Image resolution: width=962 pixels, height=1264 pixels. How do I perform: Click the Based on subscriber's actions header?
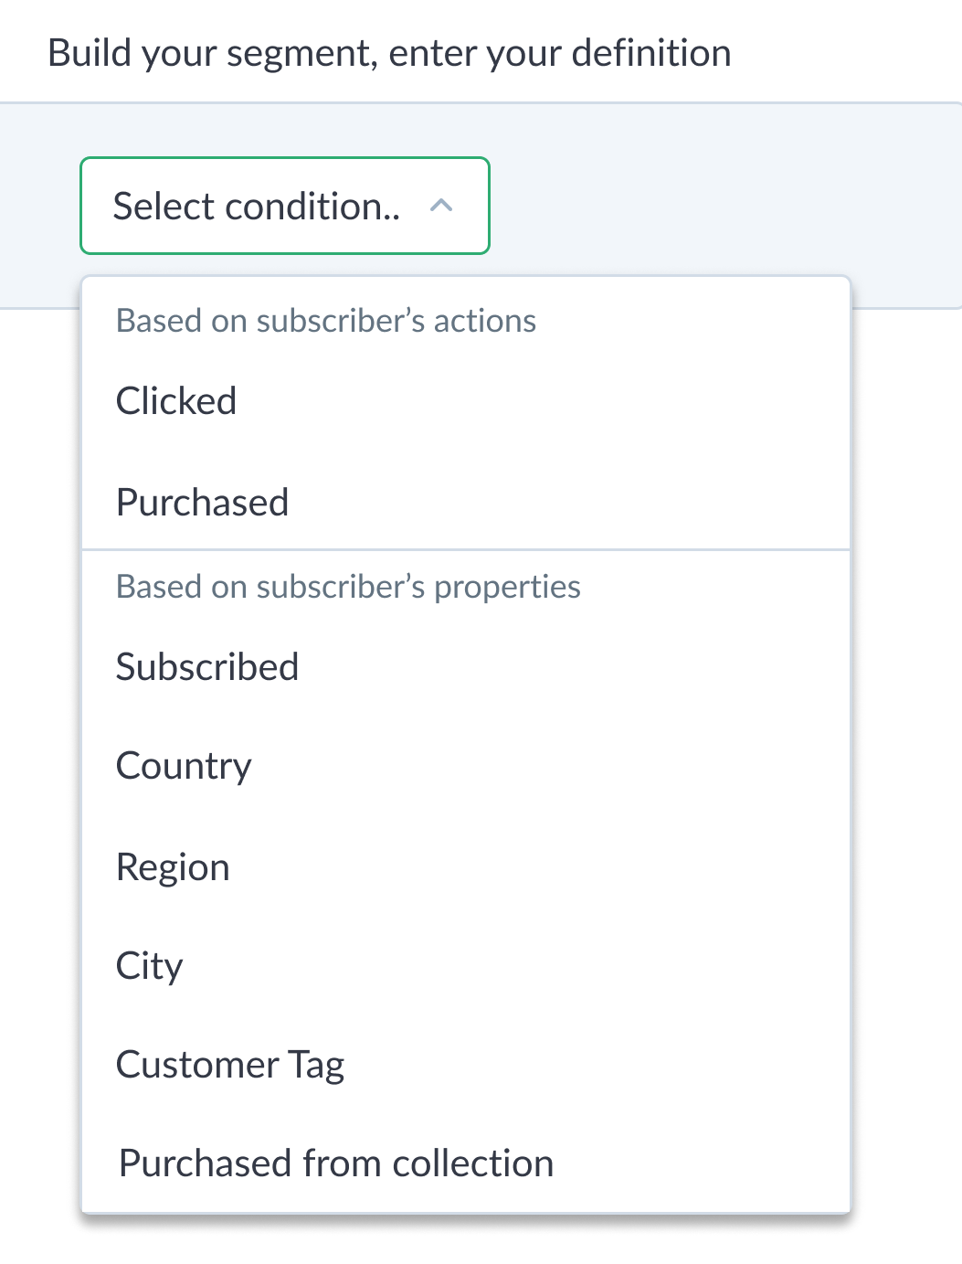[325, 321]
